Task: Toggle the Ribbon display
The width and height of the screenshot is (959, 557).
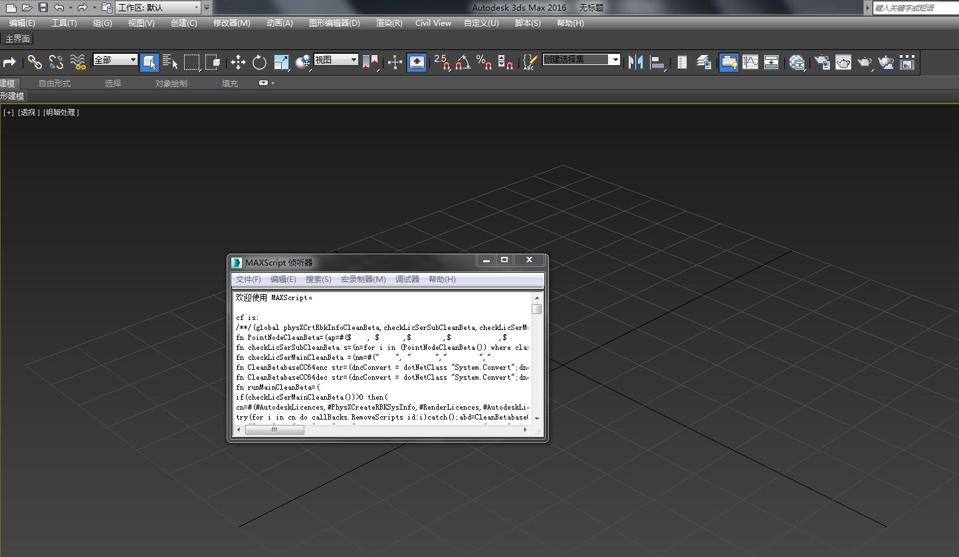Action: [x=729, y=62]
